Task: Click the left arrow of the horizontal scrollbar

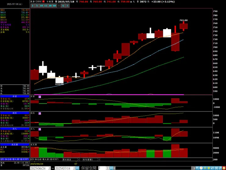Action: [x=115, y=168]
